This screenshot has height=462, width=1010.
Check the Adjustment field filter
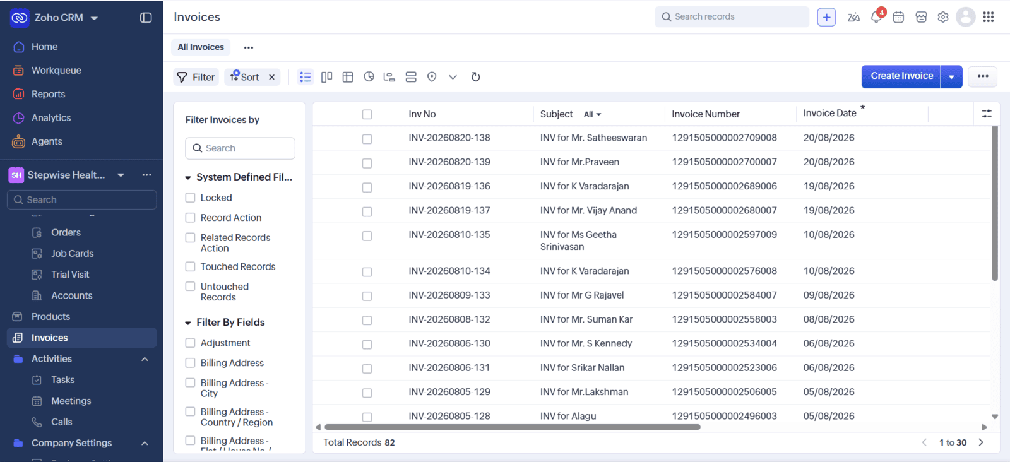coord(190,343)
